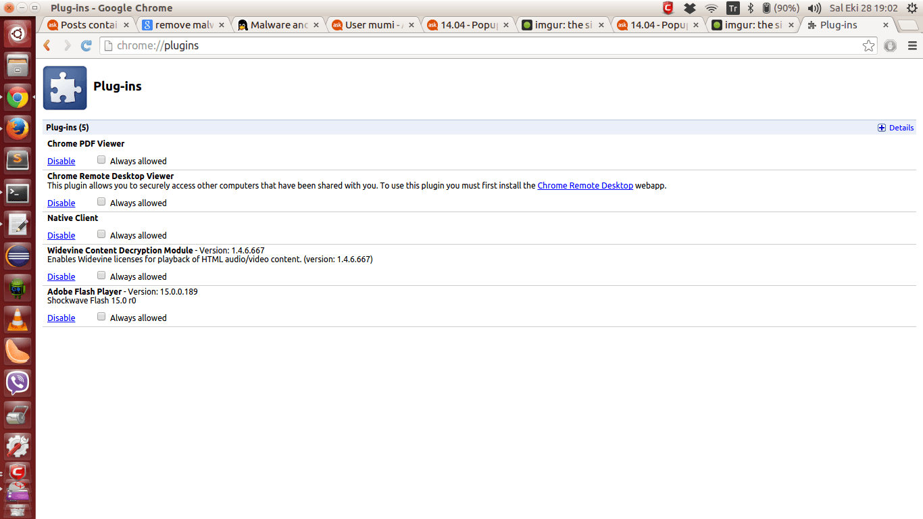Disable the Chrome PDF Viewer plug-in

pos(61,162)
